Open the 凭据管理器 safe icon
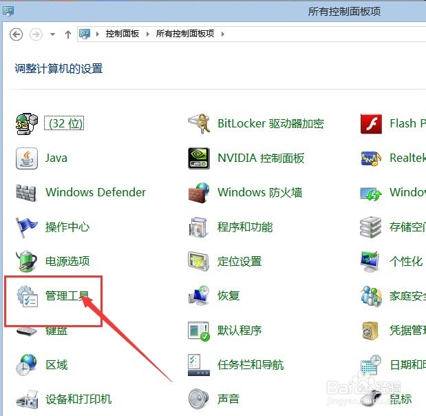The height and width of the screenshot is (416, 426). [x=370, y=331]
